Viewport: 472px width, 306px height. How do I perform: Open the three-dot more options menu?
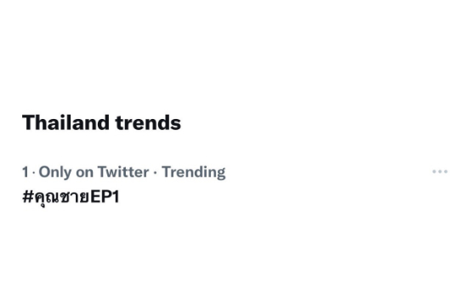coord(440,172)
